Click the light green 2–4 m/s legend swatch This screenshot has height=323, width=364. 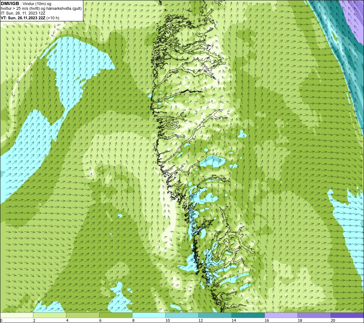click(50, 315)
